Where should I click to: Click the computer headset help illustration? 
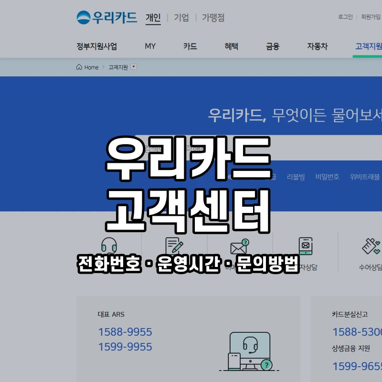pos(249,351)
